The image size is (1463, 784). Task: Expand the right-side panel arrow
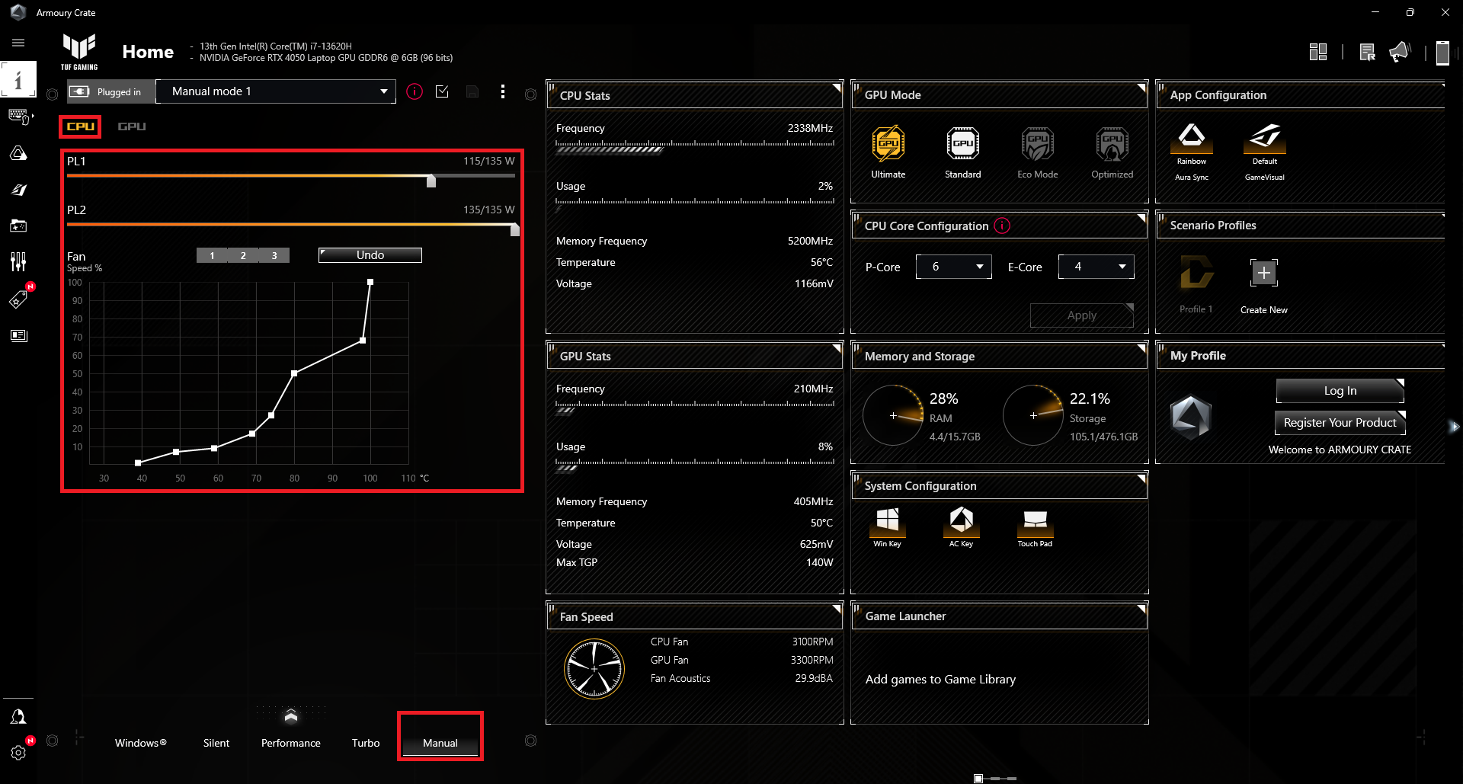coord(1455,427)
